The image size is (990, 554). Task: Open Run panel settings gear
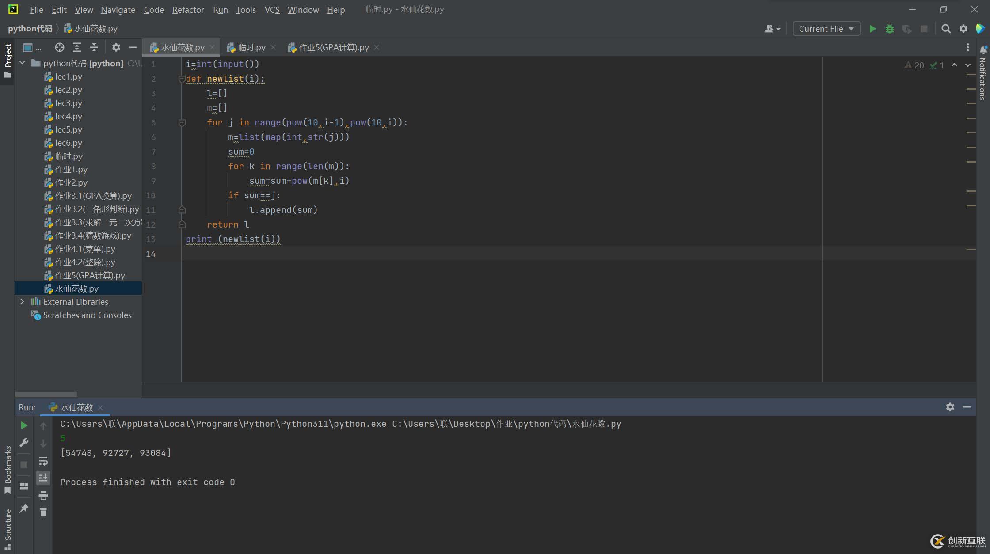pyautogui.click(x=950, y=407)
